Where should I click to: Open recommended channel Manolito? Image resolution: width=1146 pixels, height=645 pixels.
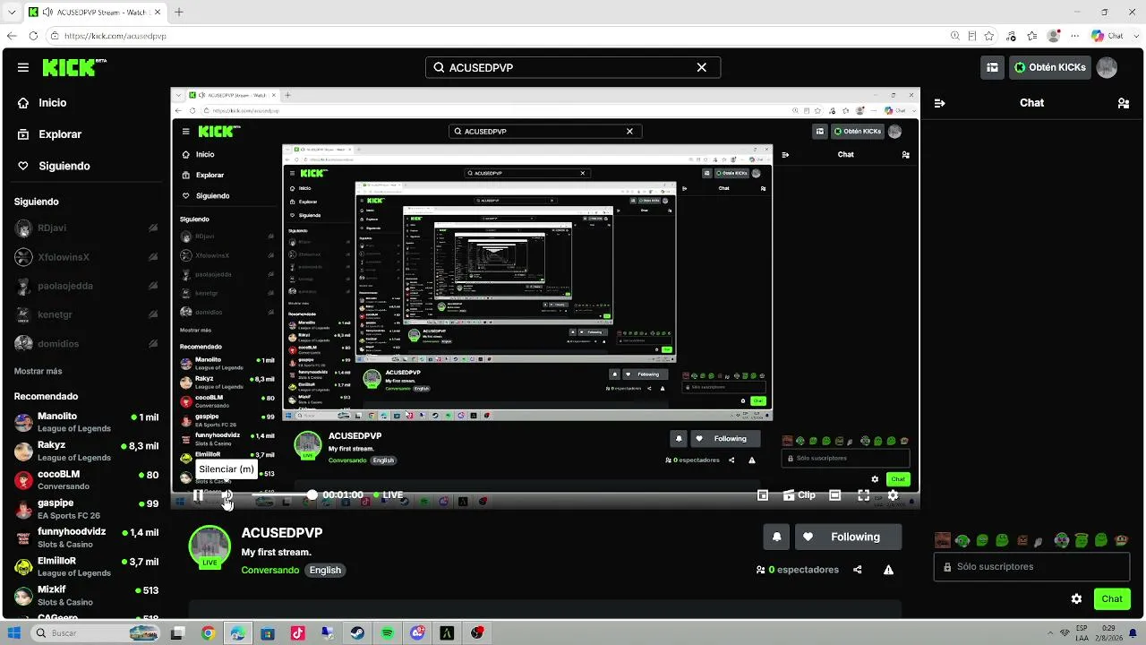coord(86,422)
